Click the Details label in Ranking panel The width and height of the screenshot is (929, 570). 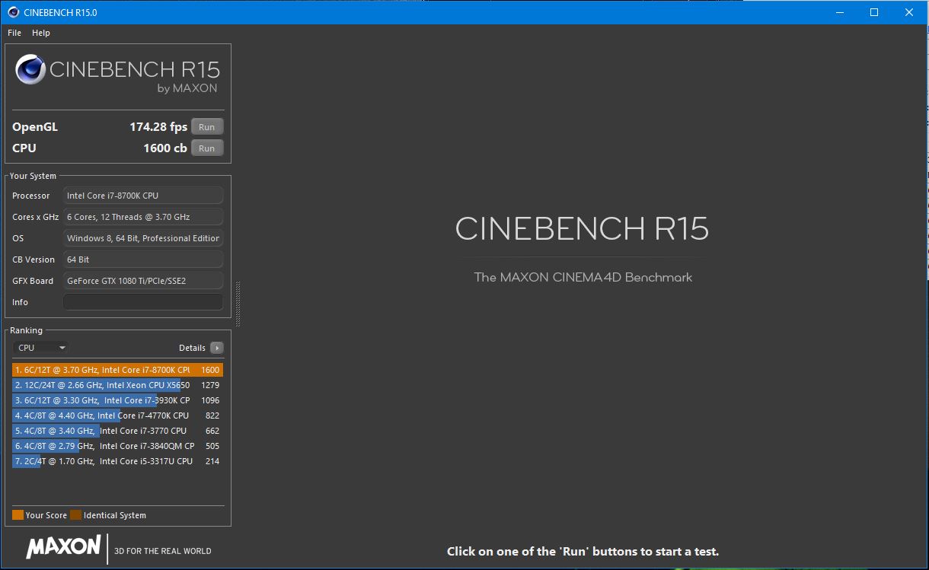(x=192, y=348)
